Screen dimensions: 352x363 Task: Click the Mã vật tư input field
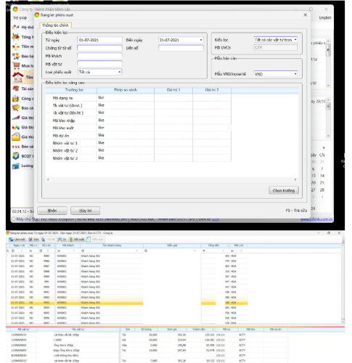click(99, 64)
